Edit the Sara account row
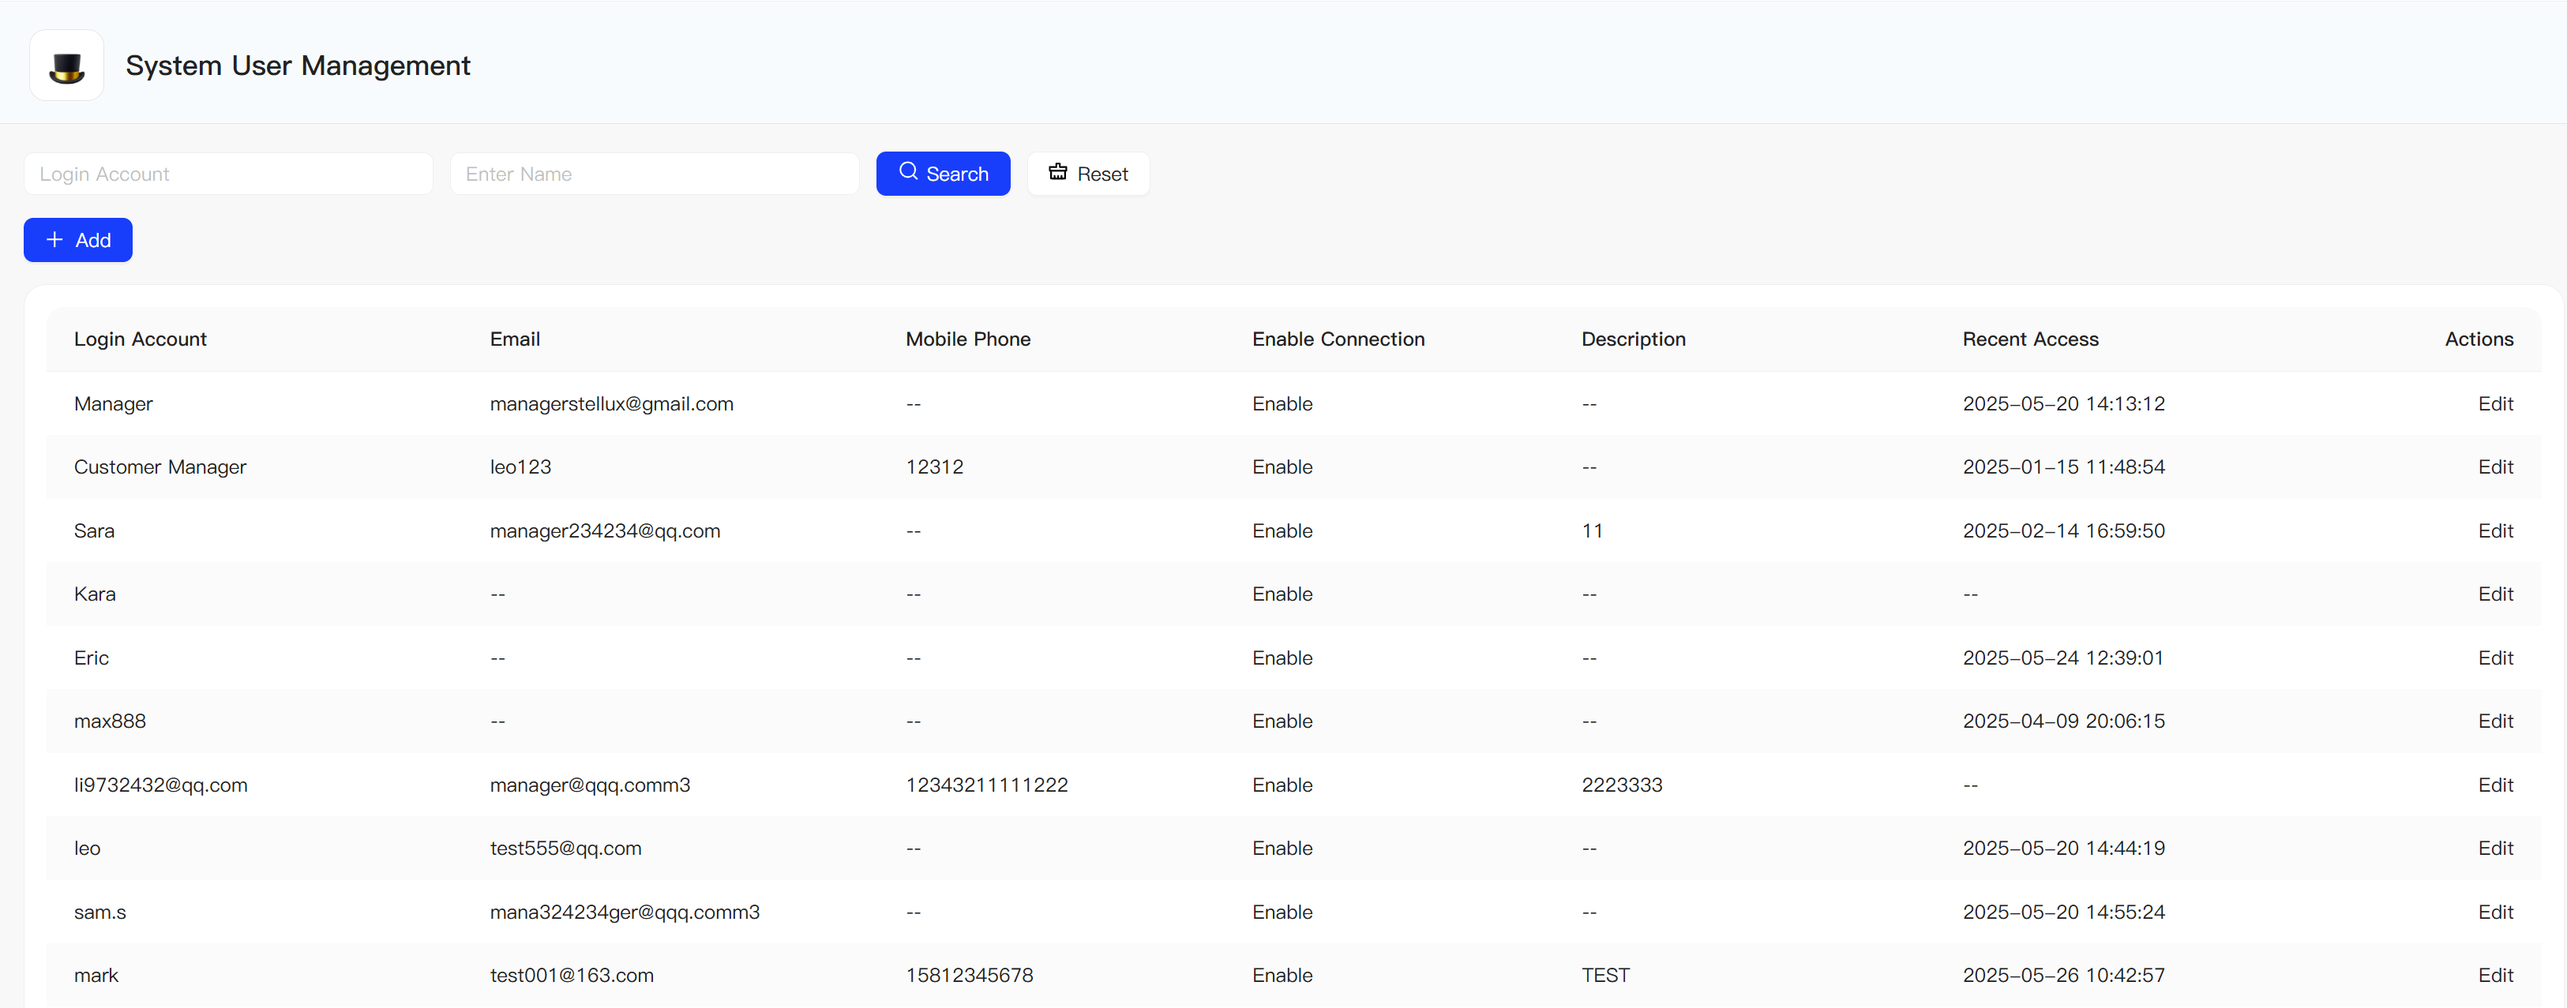The height and width of the screenshot is (1008, 2567). 2495,531
